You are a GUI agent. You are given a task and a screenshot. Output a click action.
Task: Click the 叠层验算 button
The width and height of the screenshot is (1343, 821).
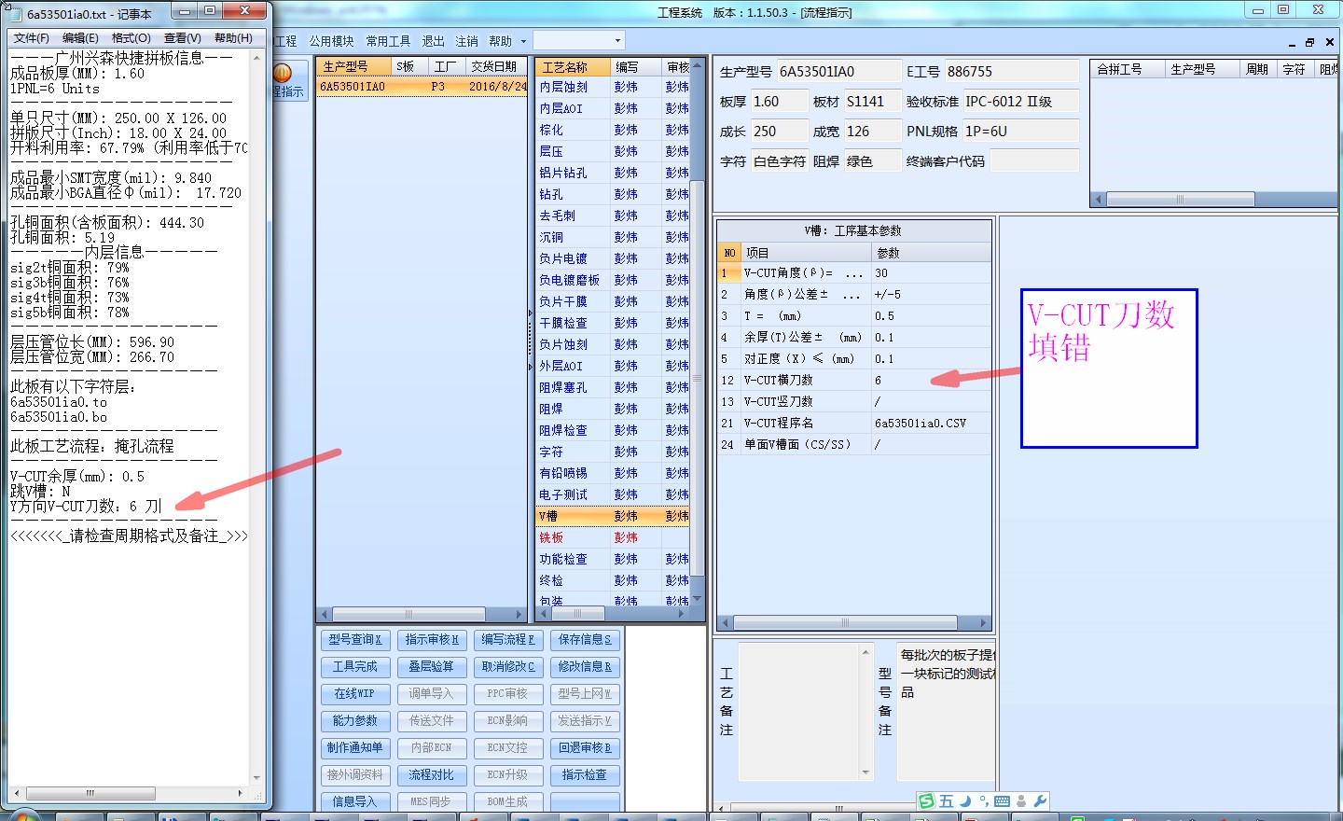(x=432, y=666)
